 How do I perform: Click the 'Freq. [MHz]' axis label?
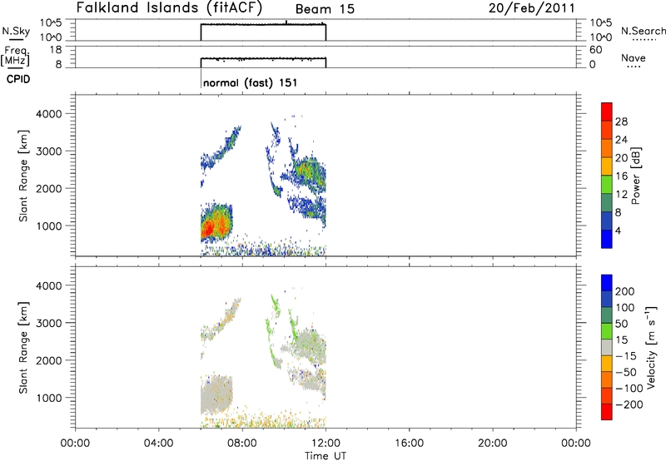(x=16, y=56)
